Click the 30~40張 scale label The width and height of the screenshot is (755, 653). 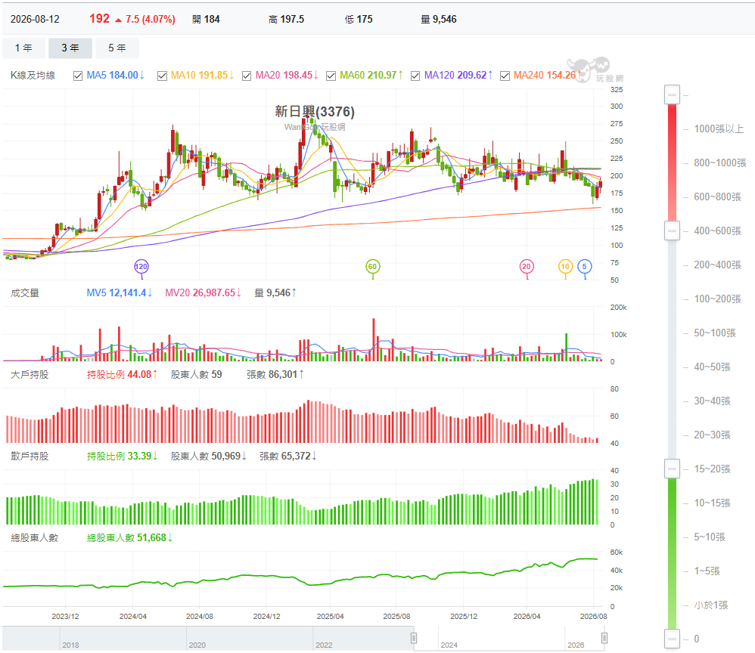click(712, 401)
